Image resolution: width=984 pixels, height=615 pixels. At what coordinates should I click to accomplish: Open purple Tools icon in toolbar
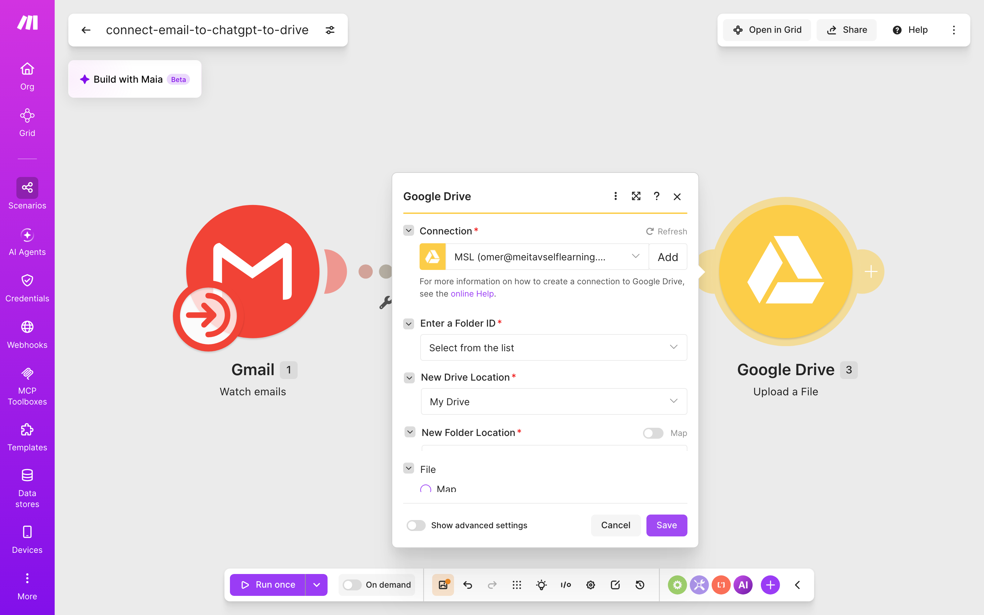[x=699, y=585]
